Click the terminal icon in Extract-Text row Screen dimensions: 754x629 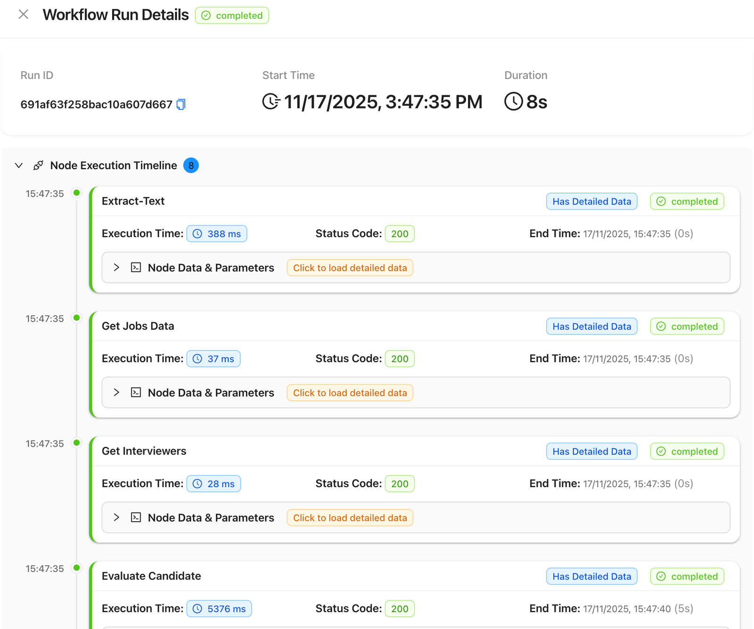click(136, 268)
